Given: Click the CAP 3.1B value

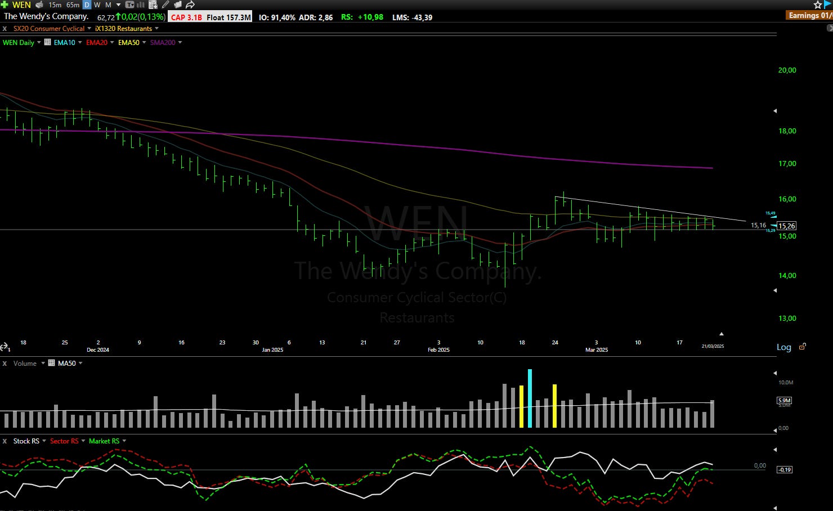Looking at the screenshot, I should 186,17.
